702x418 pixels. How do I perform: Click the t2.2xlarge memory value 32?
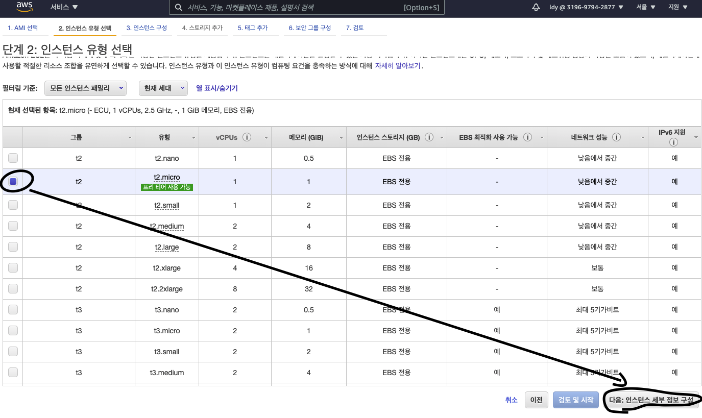308,289
